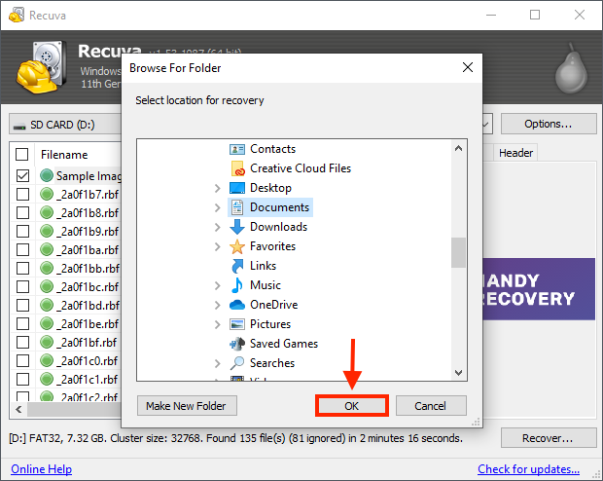Click the OneDrive cloud icon
This screenshot has width=603, height=481.
[x=237, y=305]
